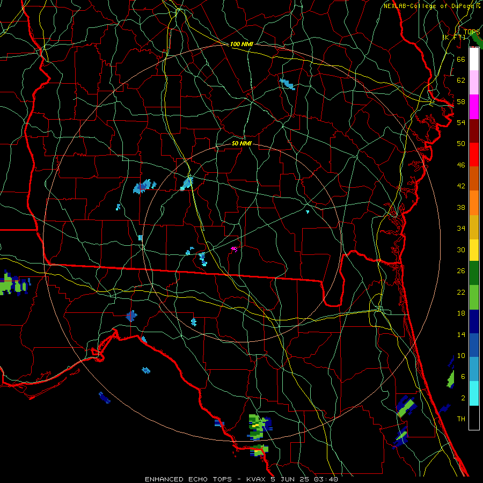Click the light blue echo right of "100 NMI"
Screen dimensions: 483x483
[x=288, y=84]
